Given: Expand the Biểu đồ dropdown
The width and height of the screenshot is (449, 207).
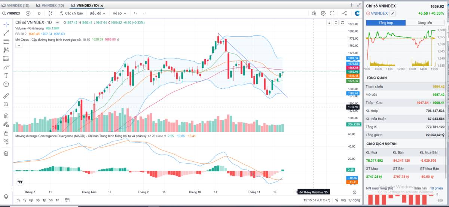Looking at the screenshot, I should (98, 13).
